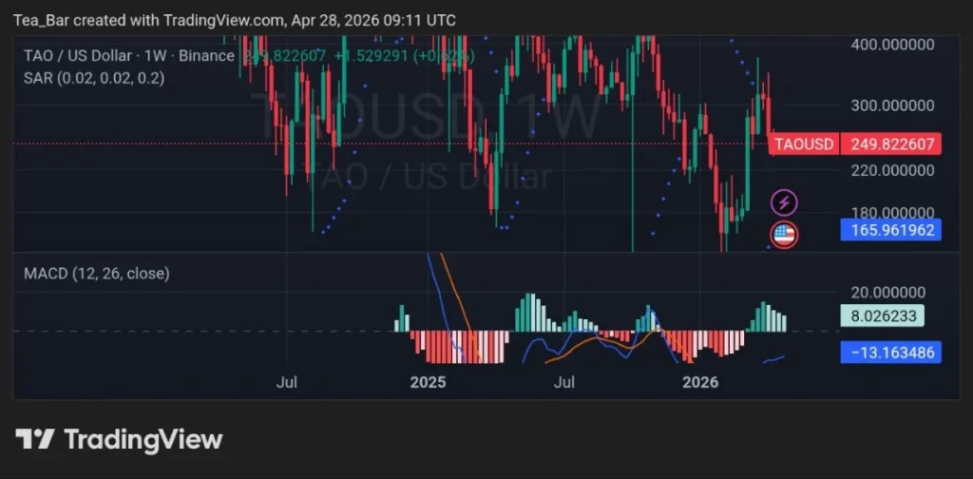The image size is (973, 479).
Task: Click the purple lightning bolt event icon
Action: (x=784, y=201)
